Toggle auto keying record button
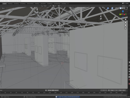Screen dimensions: 130x98 coord(46,90)
